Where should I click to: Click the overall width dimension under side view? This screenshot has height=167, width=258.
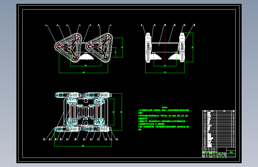[165, 72]
